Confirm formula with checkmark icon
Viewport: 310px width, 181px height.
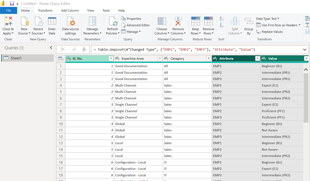coord(74,49)
